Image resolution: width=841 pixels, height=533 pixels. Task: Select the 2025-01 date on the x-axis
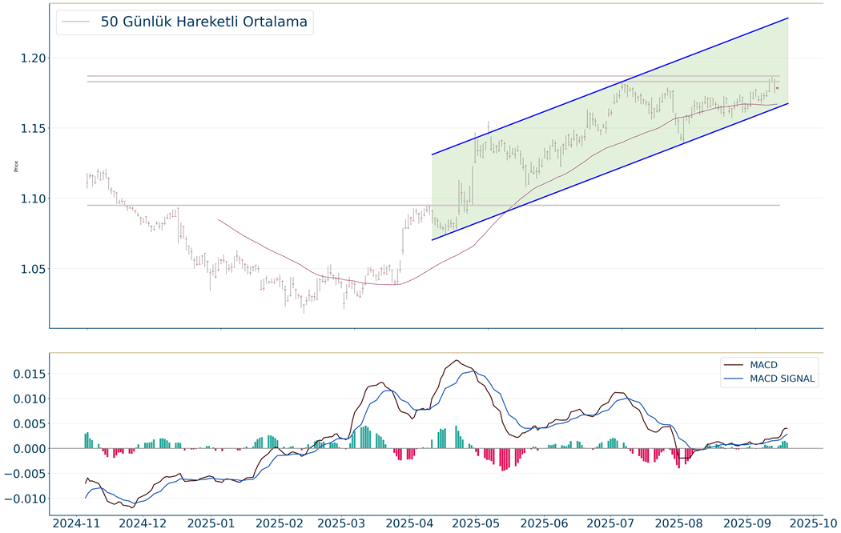click(x=211, y=523)
